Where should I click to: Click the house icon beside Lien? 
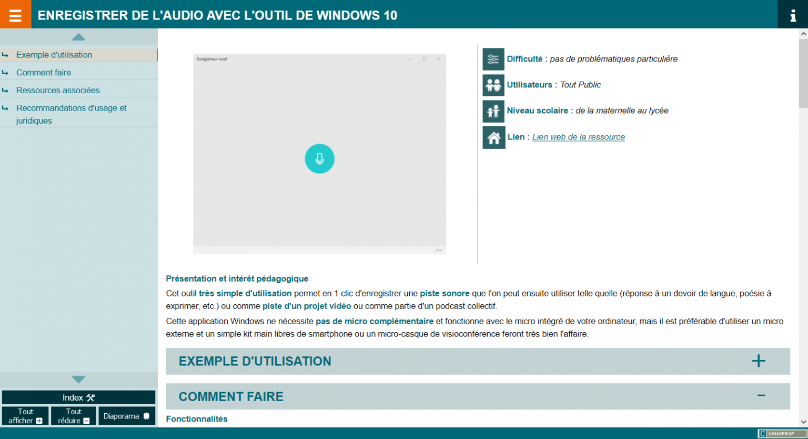click(x=493, y=137)
